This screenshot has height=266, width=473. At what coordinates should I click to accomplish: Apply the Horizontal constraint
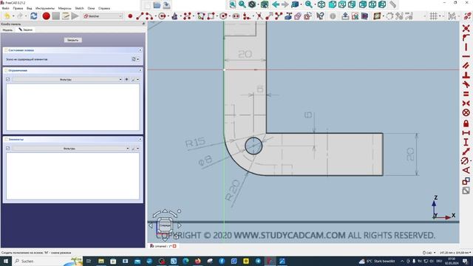(x=466, y=56)
